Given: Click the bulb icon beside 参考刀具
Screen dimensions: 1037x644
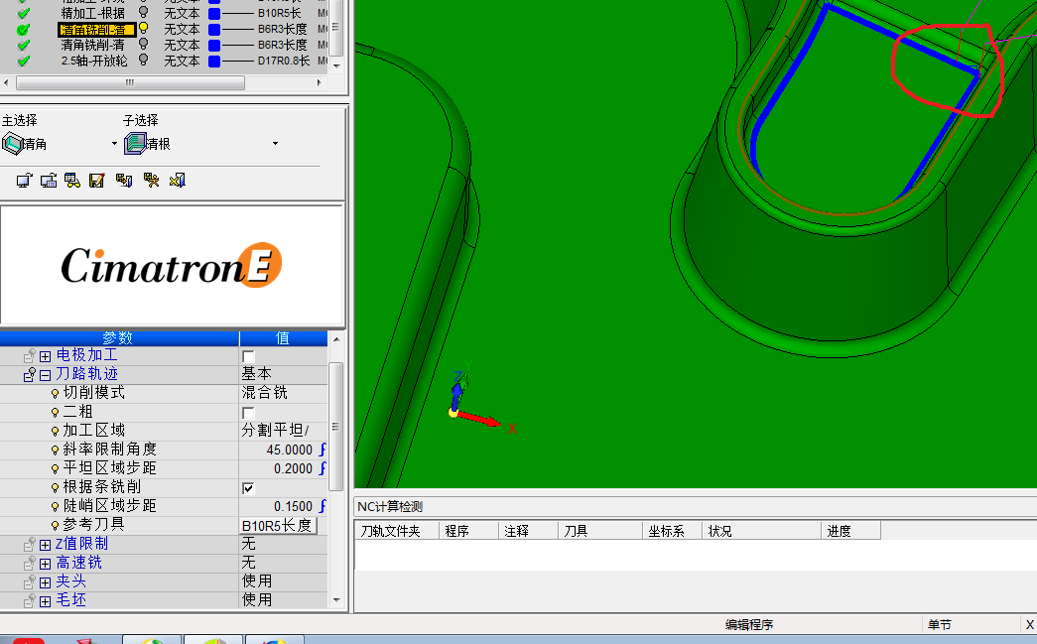Looking at the screenshot, I should click(x=55, y=525).
